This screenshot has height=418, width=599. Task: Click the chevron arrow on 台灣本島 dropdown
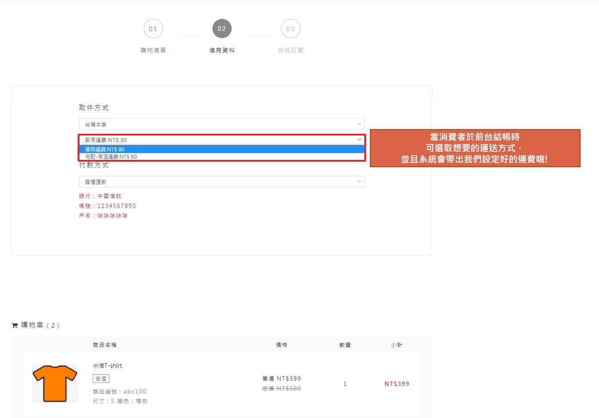click(x=359, y=124)
